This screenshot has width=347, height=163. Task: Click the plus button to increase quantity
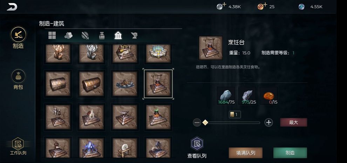[268, 122]
